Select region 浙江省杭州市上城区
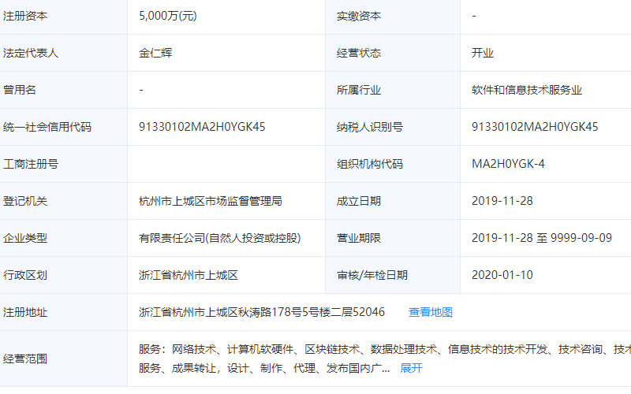Screen dimensions: 631x394 [189, 275]
